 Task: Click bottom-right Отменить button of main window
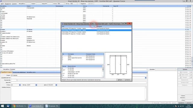(x=189, y=103)
